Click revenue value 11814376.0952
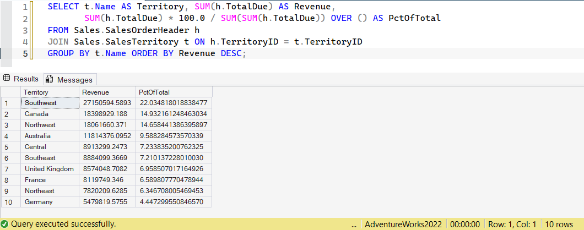Viewport: 584px width, 230px height. (107, 136)
